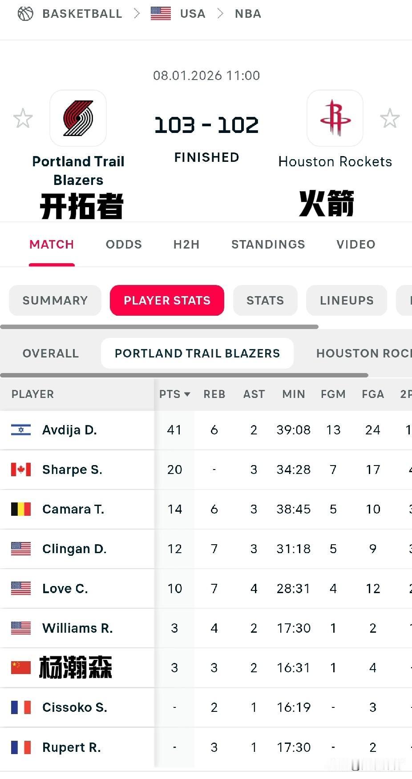
Task: View Avdija D. player details
Action: click(x=69, y=430)
